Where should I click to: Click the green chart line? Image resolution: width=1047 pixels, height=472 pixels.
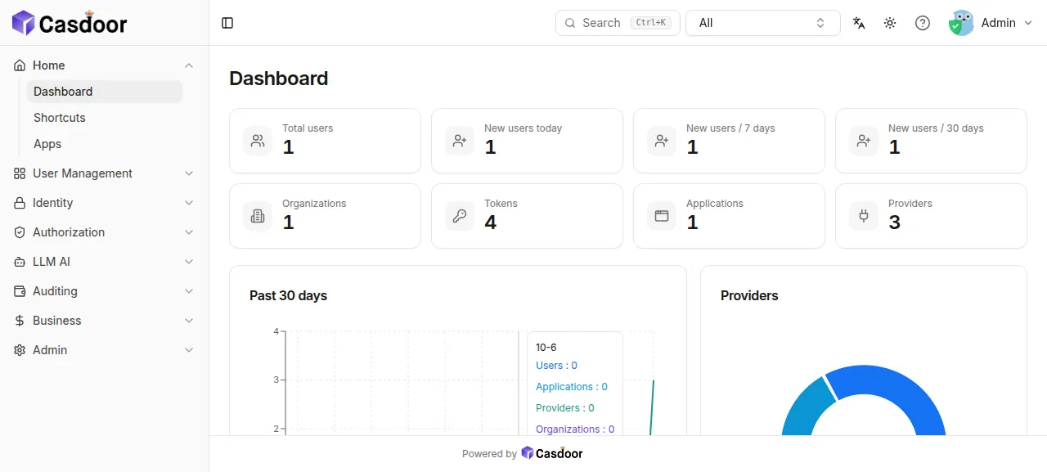pyautogui.click(x=652, y=407)
